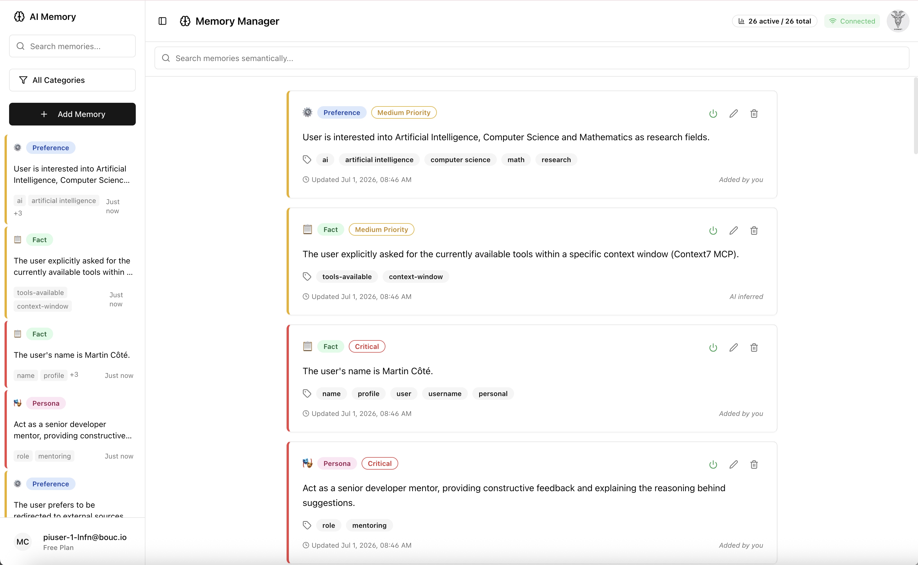Screen dimensions: 918x565
Task: Click the 'research' tag
Action: 556,160
